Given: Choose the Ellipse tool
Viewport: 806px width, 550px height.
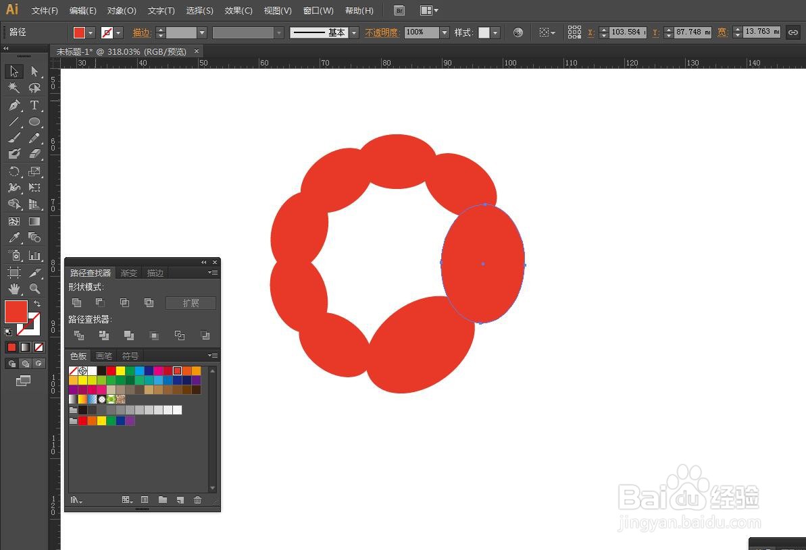Looking at the screenshot, I should pyautogui.click(x=34, y=121).
